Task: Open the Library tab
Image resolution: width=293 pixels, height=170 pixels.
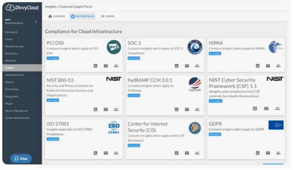Action: (x=108, y=16)
